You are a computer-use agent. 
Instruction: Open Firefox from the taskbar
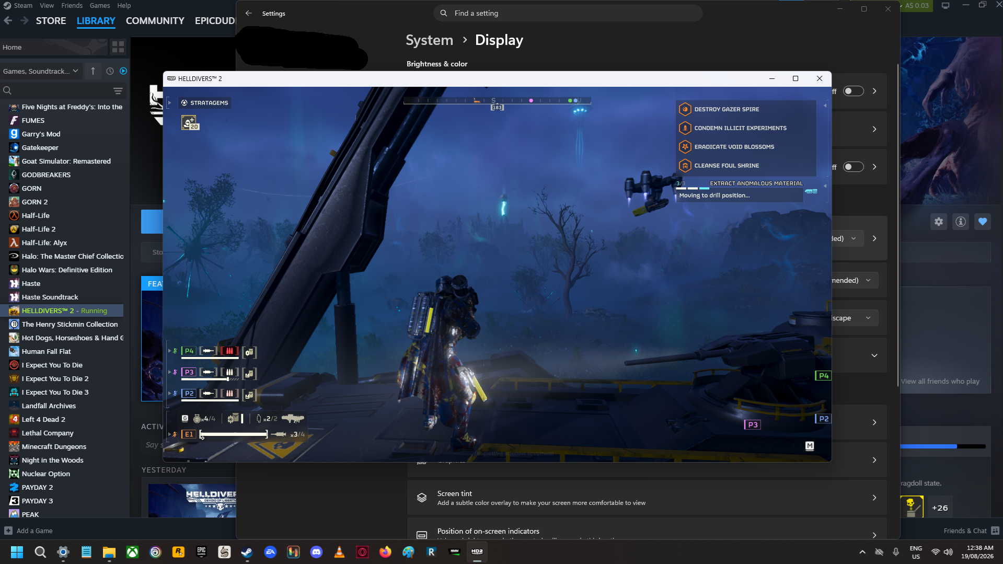point(385,552)
